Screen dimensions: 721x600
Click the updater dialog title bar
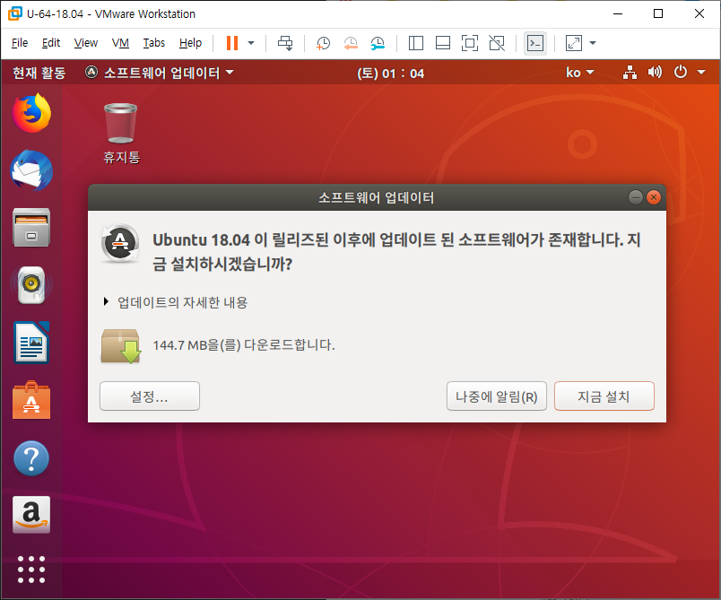377,197
